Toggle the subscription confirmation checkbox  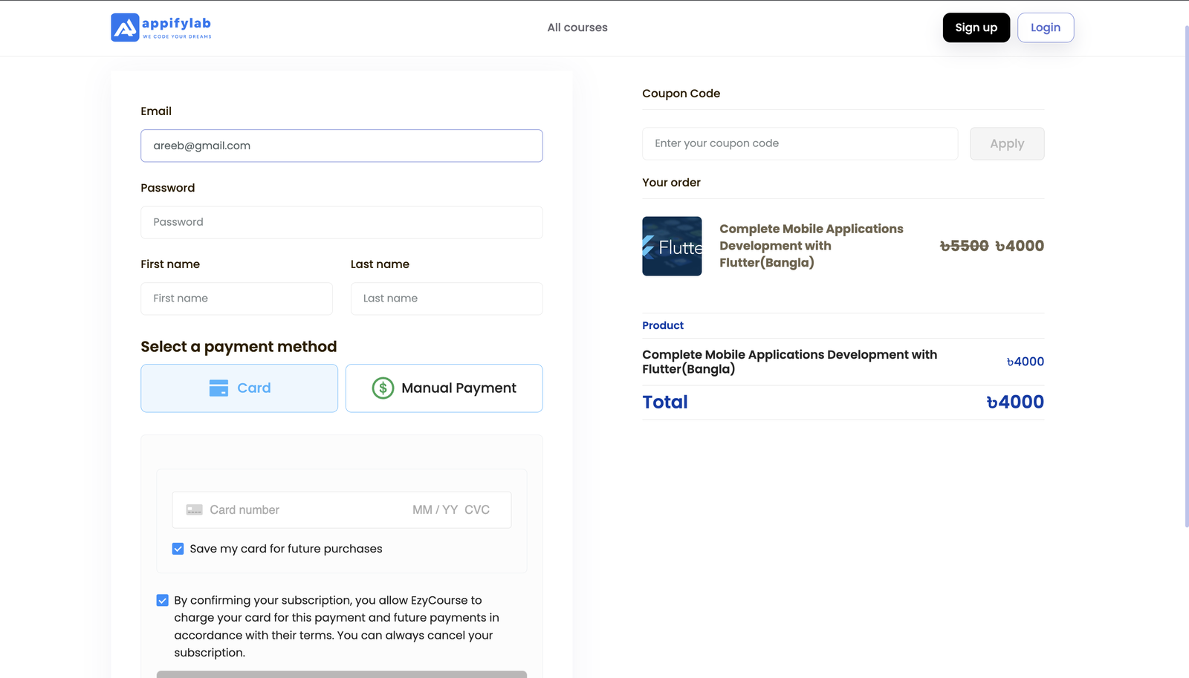click(x=163, y=601)
